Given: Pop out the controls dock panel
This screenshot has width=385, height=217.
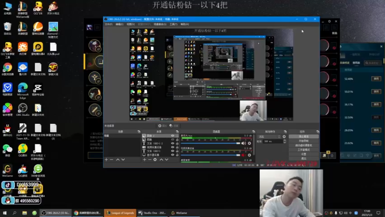Looking at the screenshot, I should point(318,132).
